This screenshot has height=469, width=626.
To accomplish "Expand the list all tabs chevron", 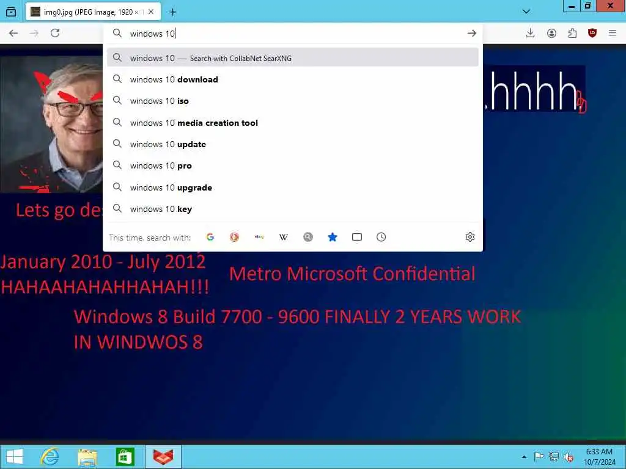I will 526,12.
